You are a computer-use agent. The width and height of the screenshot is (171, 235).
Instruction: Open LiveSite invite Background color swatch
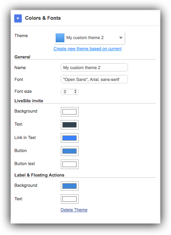point(70,112)
